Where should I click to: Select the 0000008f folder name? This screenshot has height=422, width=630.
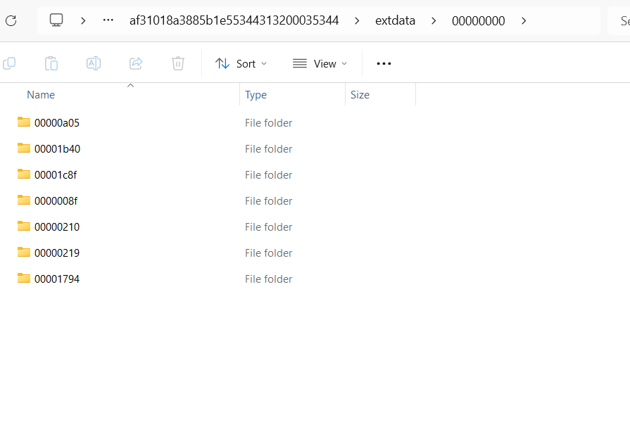click(x=56, y=200)
